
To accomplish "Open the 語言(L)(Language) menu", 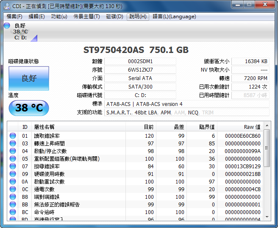I will point(174,17).
